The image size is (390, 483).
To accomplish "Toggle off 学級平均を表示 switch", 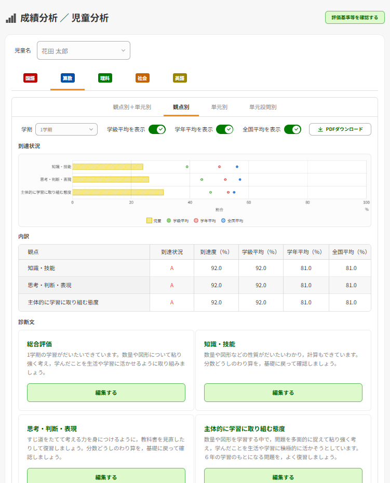I will click(157, 129).
